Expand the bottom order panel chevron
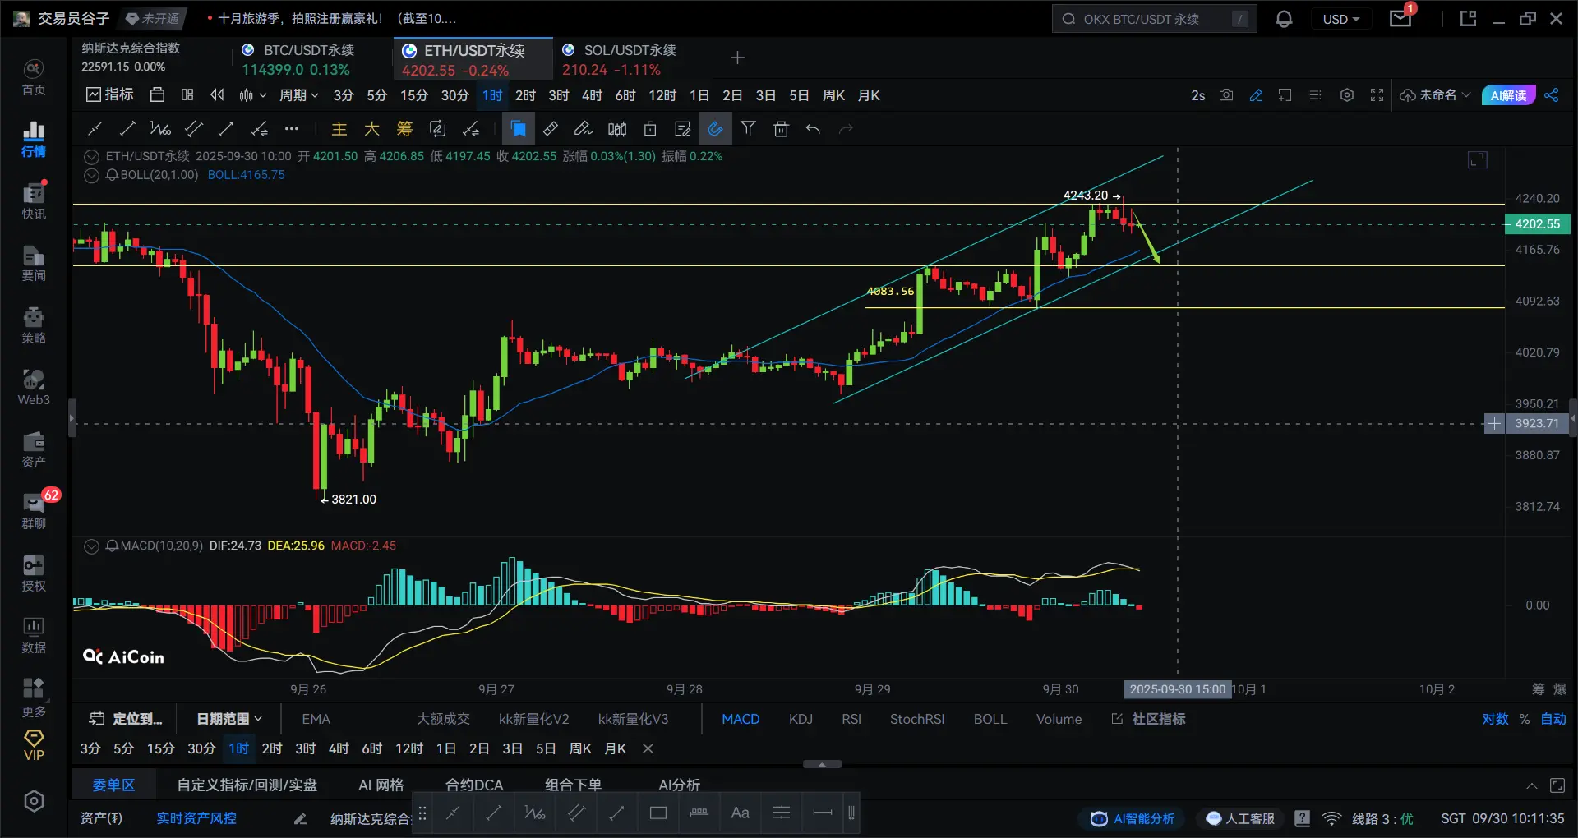The height and width of the screenshot is (838, 1578). pyautogui.click(x=1532, y=786)
